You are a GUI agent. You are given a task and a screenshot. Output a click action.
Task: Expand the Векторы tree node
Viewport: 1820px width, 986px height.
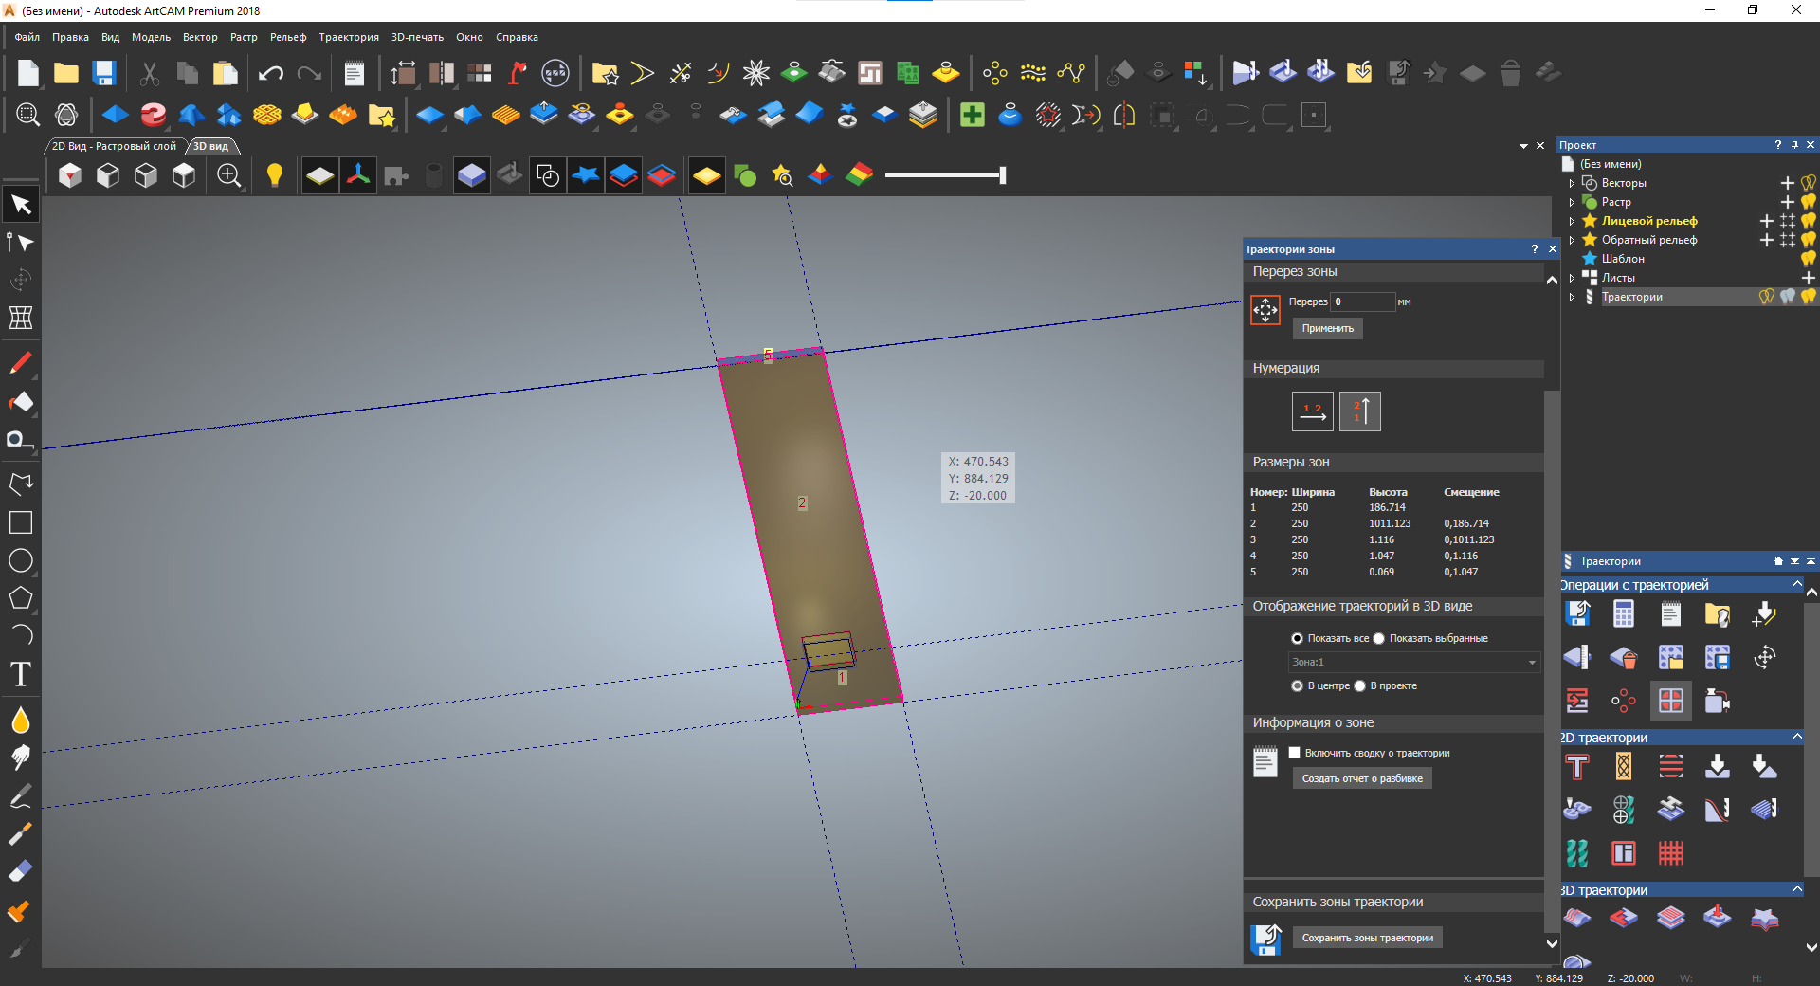(1572, 183)
